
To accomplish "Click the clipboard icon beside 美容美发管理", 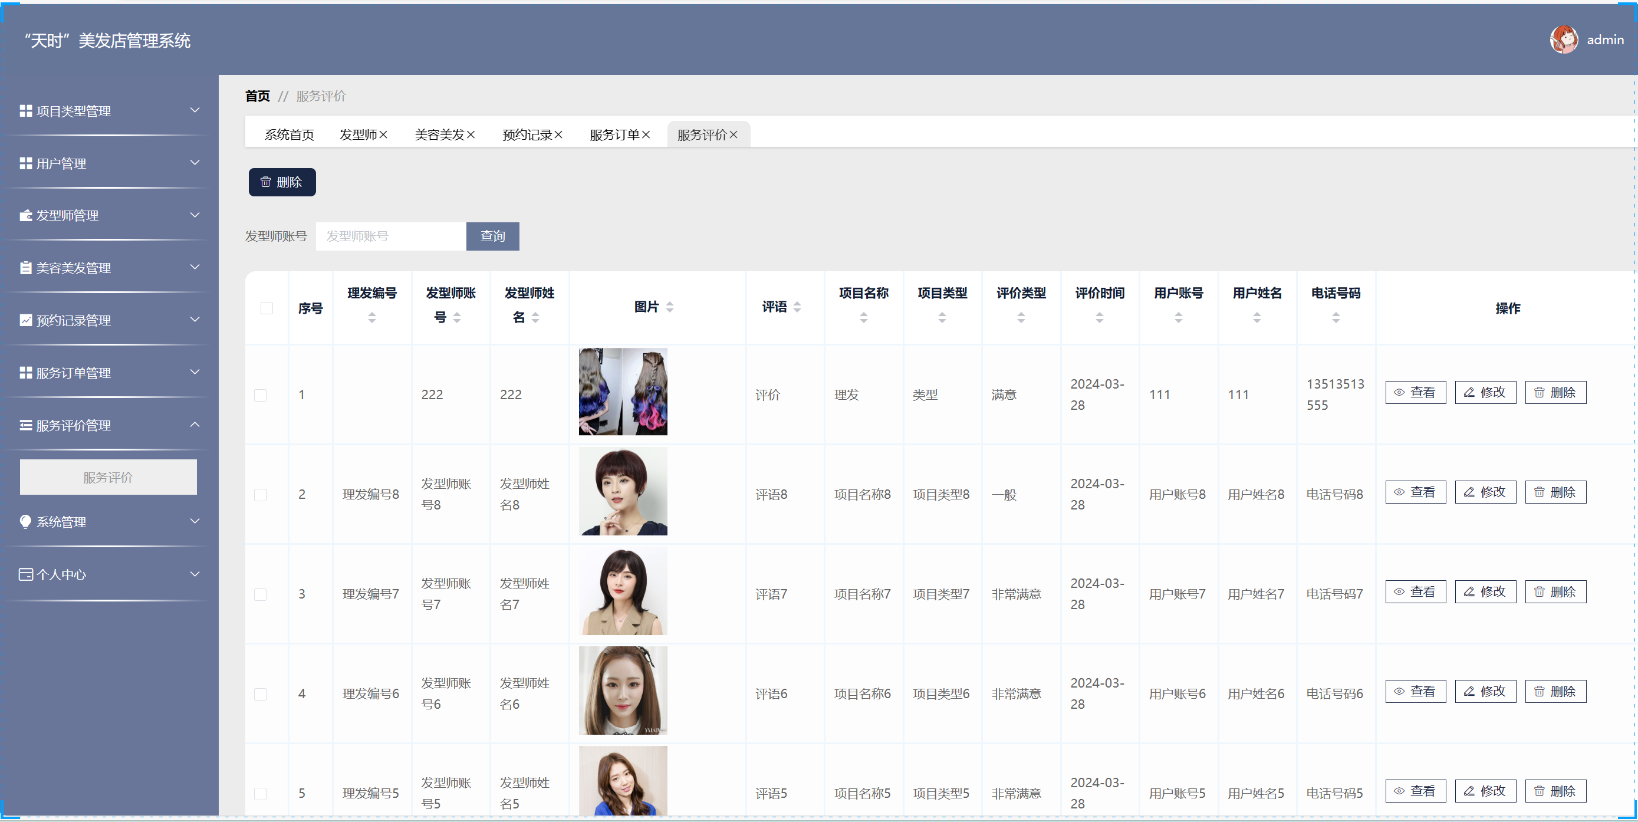I will click(x=25, y=268).
